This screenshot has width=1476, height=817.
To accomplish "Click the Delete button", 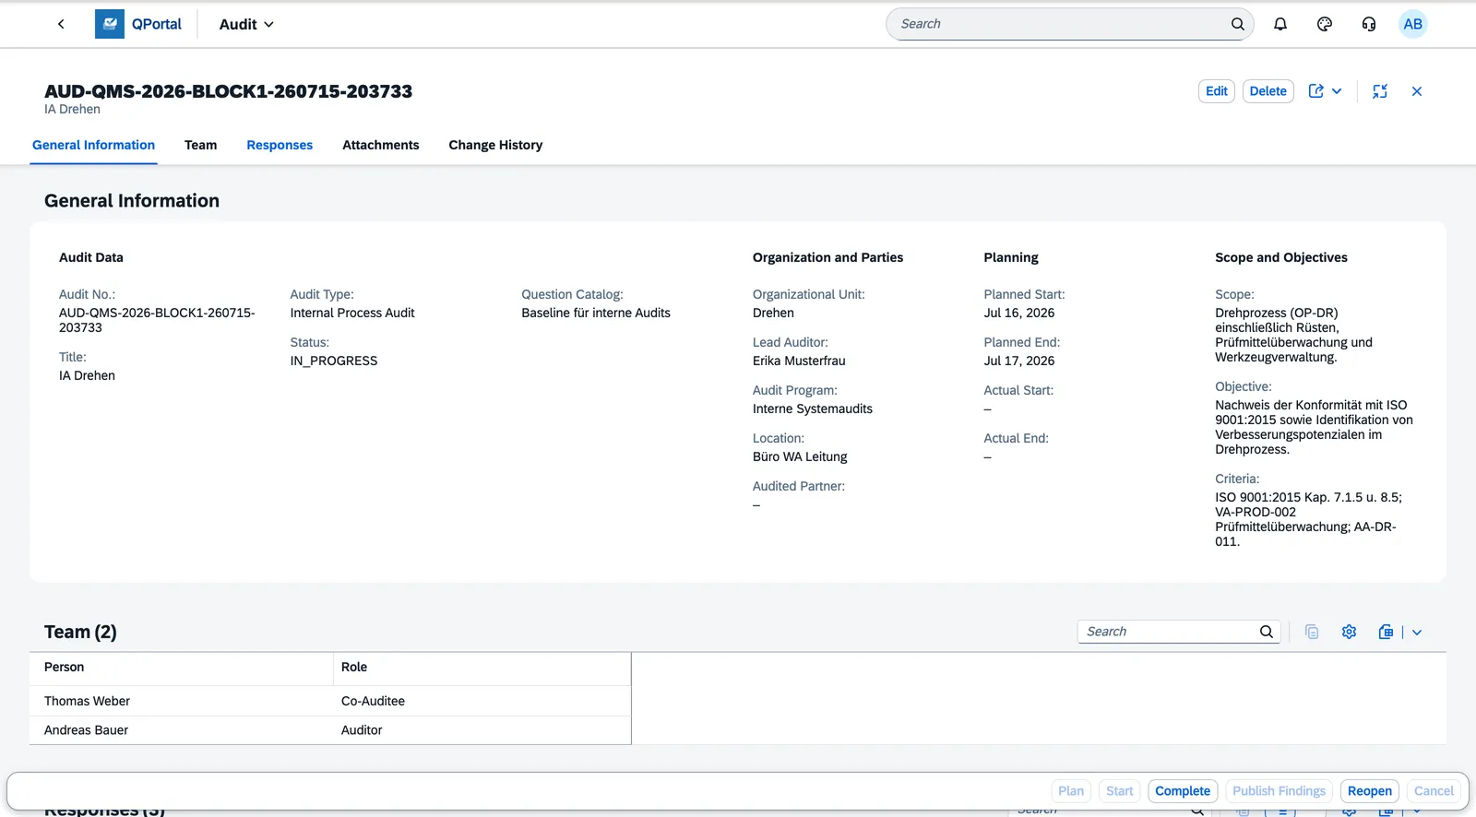I will coord(1268,91).
